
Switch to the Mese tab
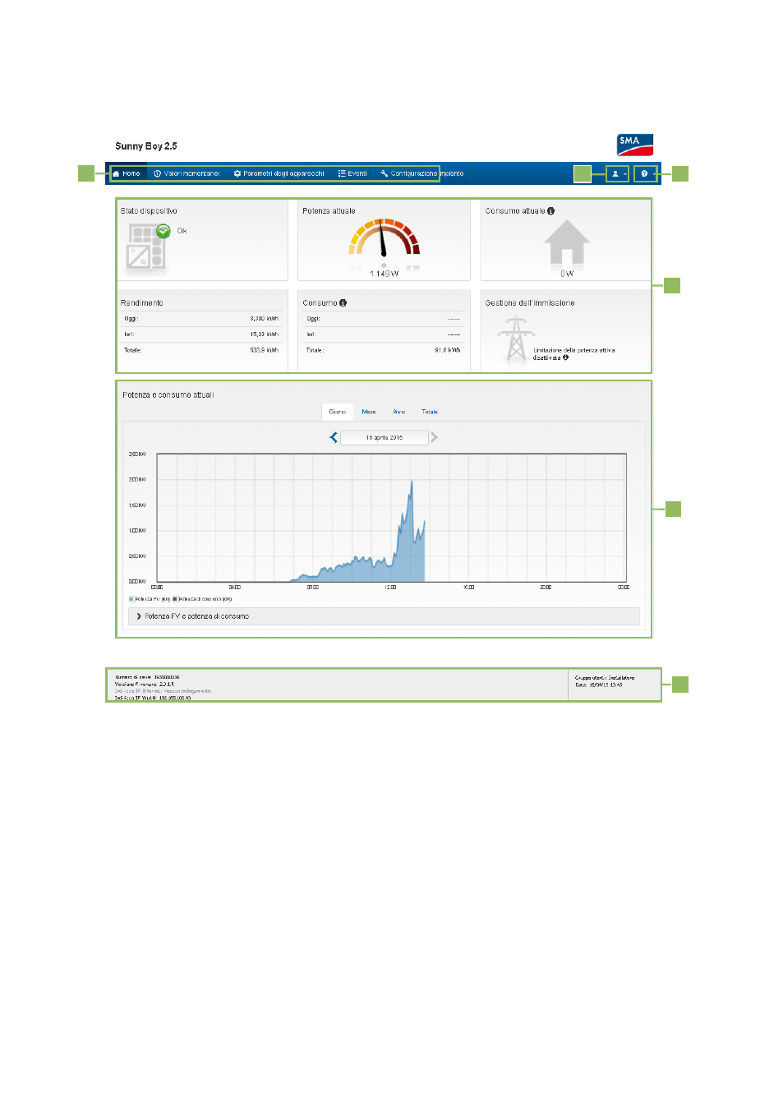(369, 412)
